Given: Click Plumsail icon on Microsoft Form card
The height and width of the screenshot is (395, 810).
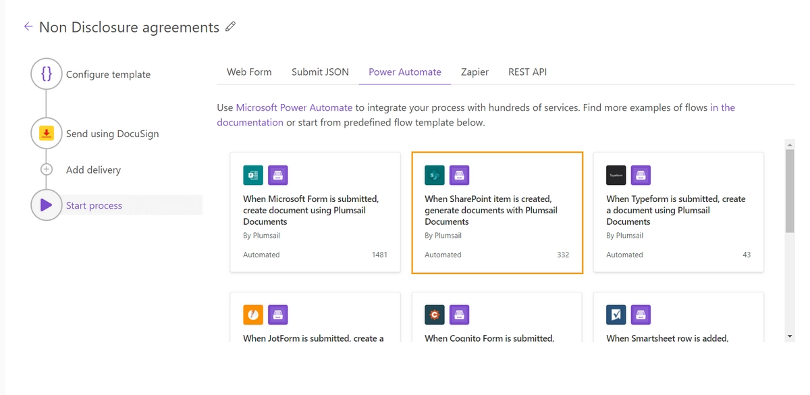Looking at the screenshot, I should pyautogui.click(x=278, y=176).
